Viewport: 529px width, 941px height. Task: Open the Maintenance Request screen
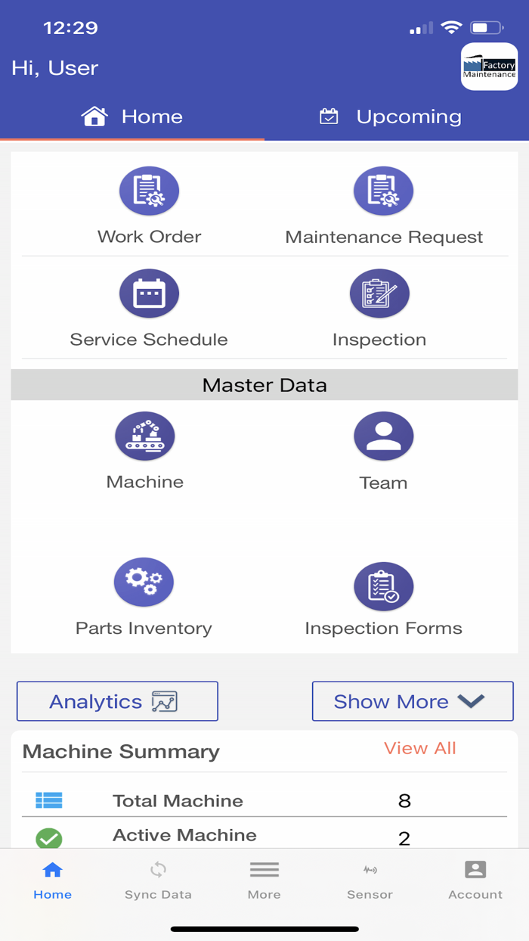pyautogui.click(x=383, y=204)
